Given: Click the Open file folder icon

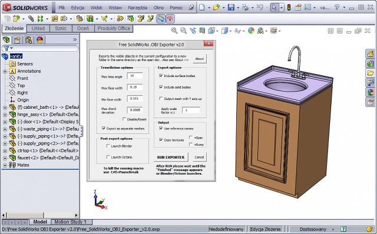Looking at the screenshot, I should (217, 8).
